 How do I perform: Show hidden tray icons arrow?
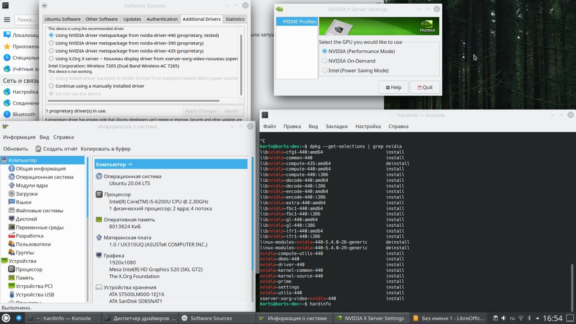537,318
